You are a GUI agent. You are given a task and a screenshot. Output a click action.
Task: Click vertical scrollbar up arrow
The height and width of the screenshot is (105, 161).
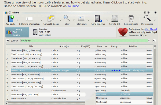pos(155,45)
